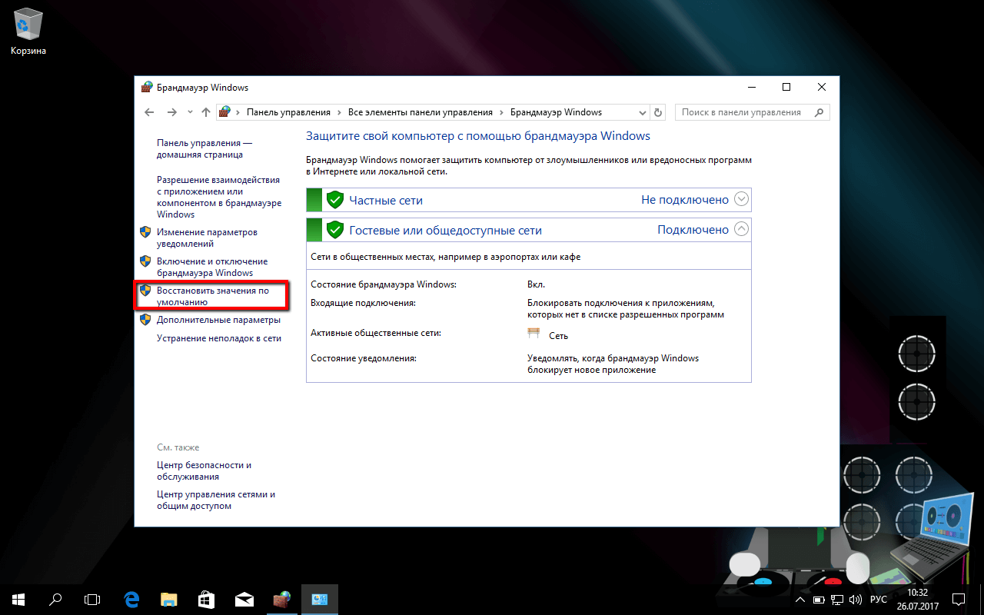The height and width of the screenshot is (615, 984).
Task: Open Microsoft Edge from the taskbar
Action: click(x=131, y=599)
